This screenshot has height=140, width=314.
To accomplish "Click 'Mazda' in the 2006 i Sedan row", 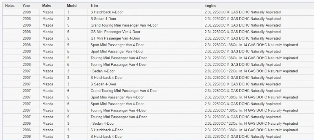I will [52, 123].
